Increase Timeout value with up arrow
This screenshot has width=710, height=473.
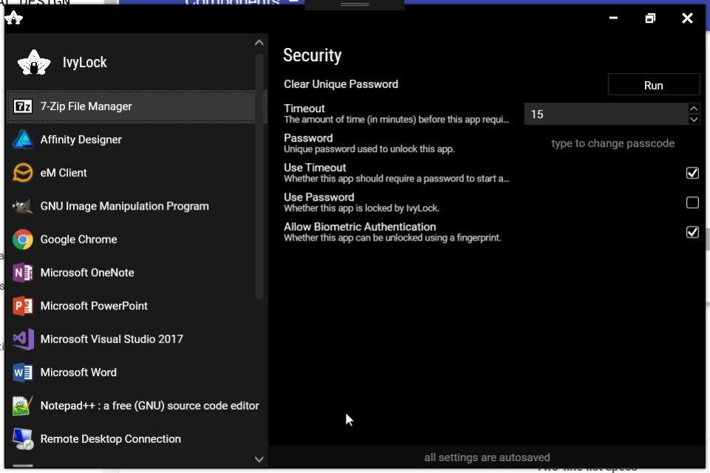(694, 108)
